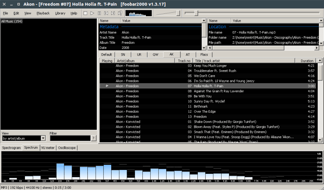Adjust the volume slider handle
324x190 pixels.
coord(178,13)
